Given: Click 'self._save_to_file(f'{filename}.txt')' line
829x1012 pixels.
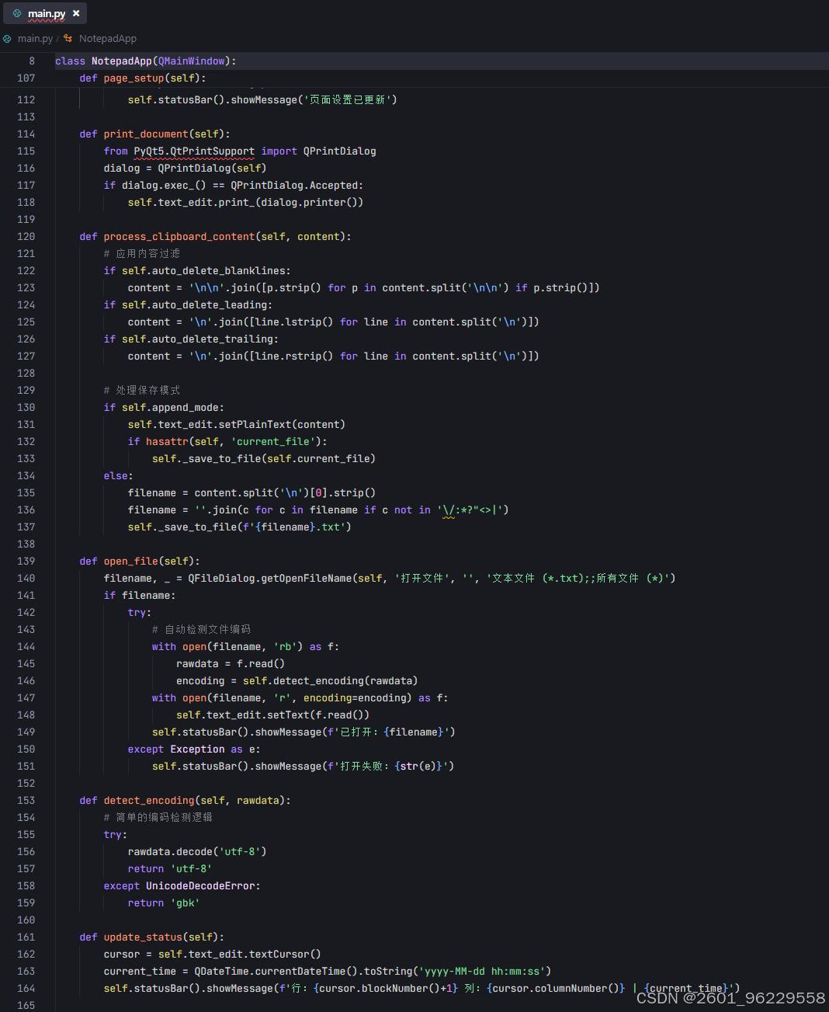Looking at the screenshot, I should pos(239,527).
